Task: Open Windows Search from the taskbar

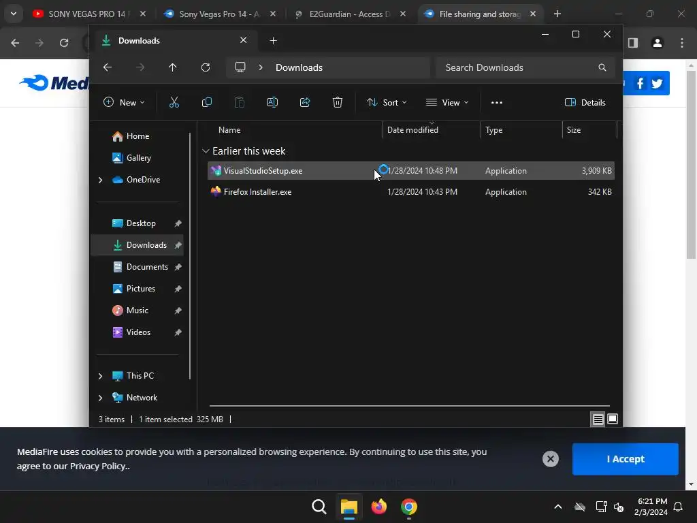Action: pyautogui.click(x=319, y=507)
